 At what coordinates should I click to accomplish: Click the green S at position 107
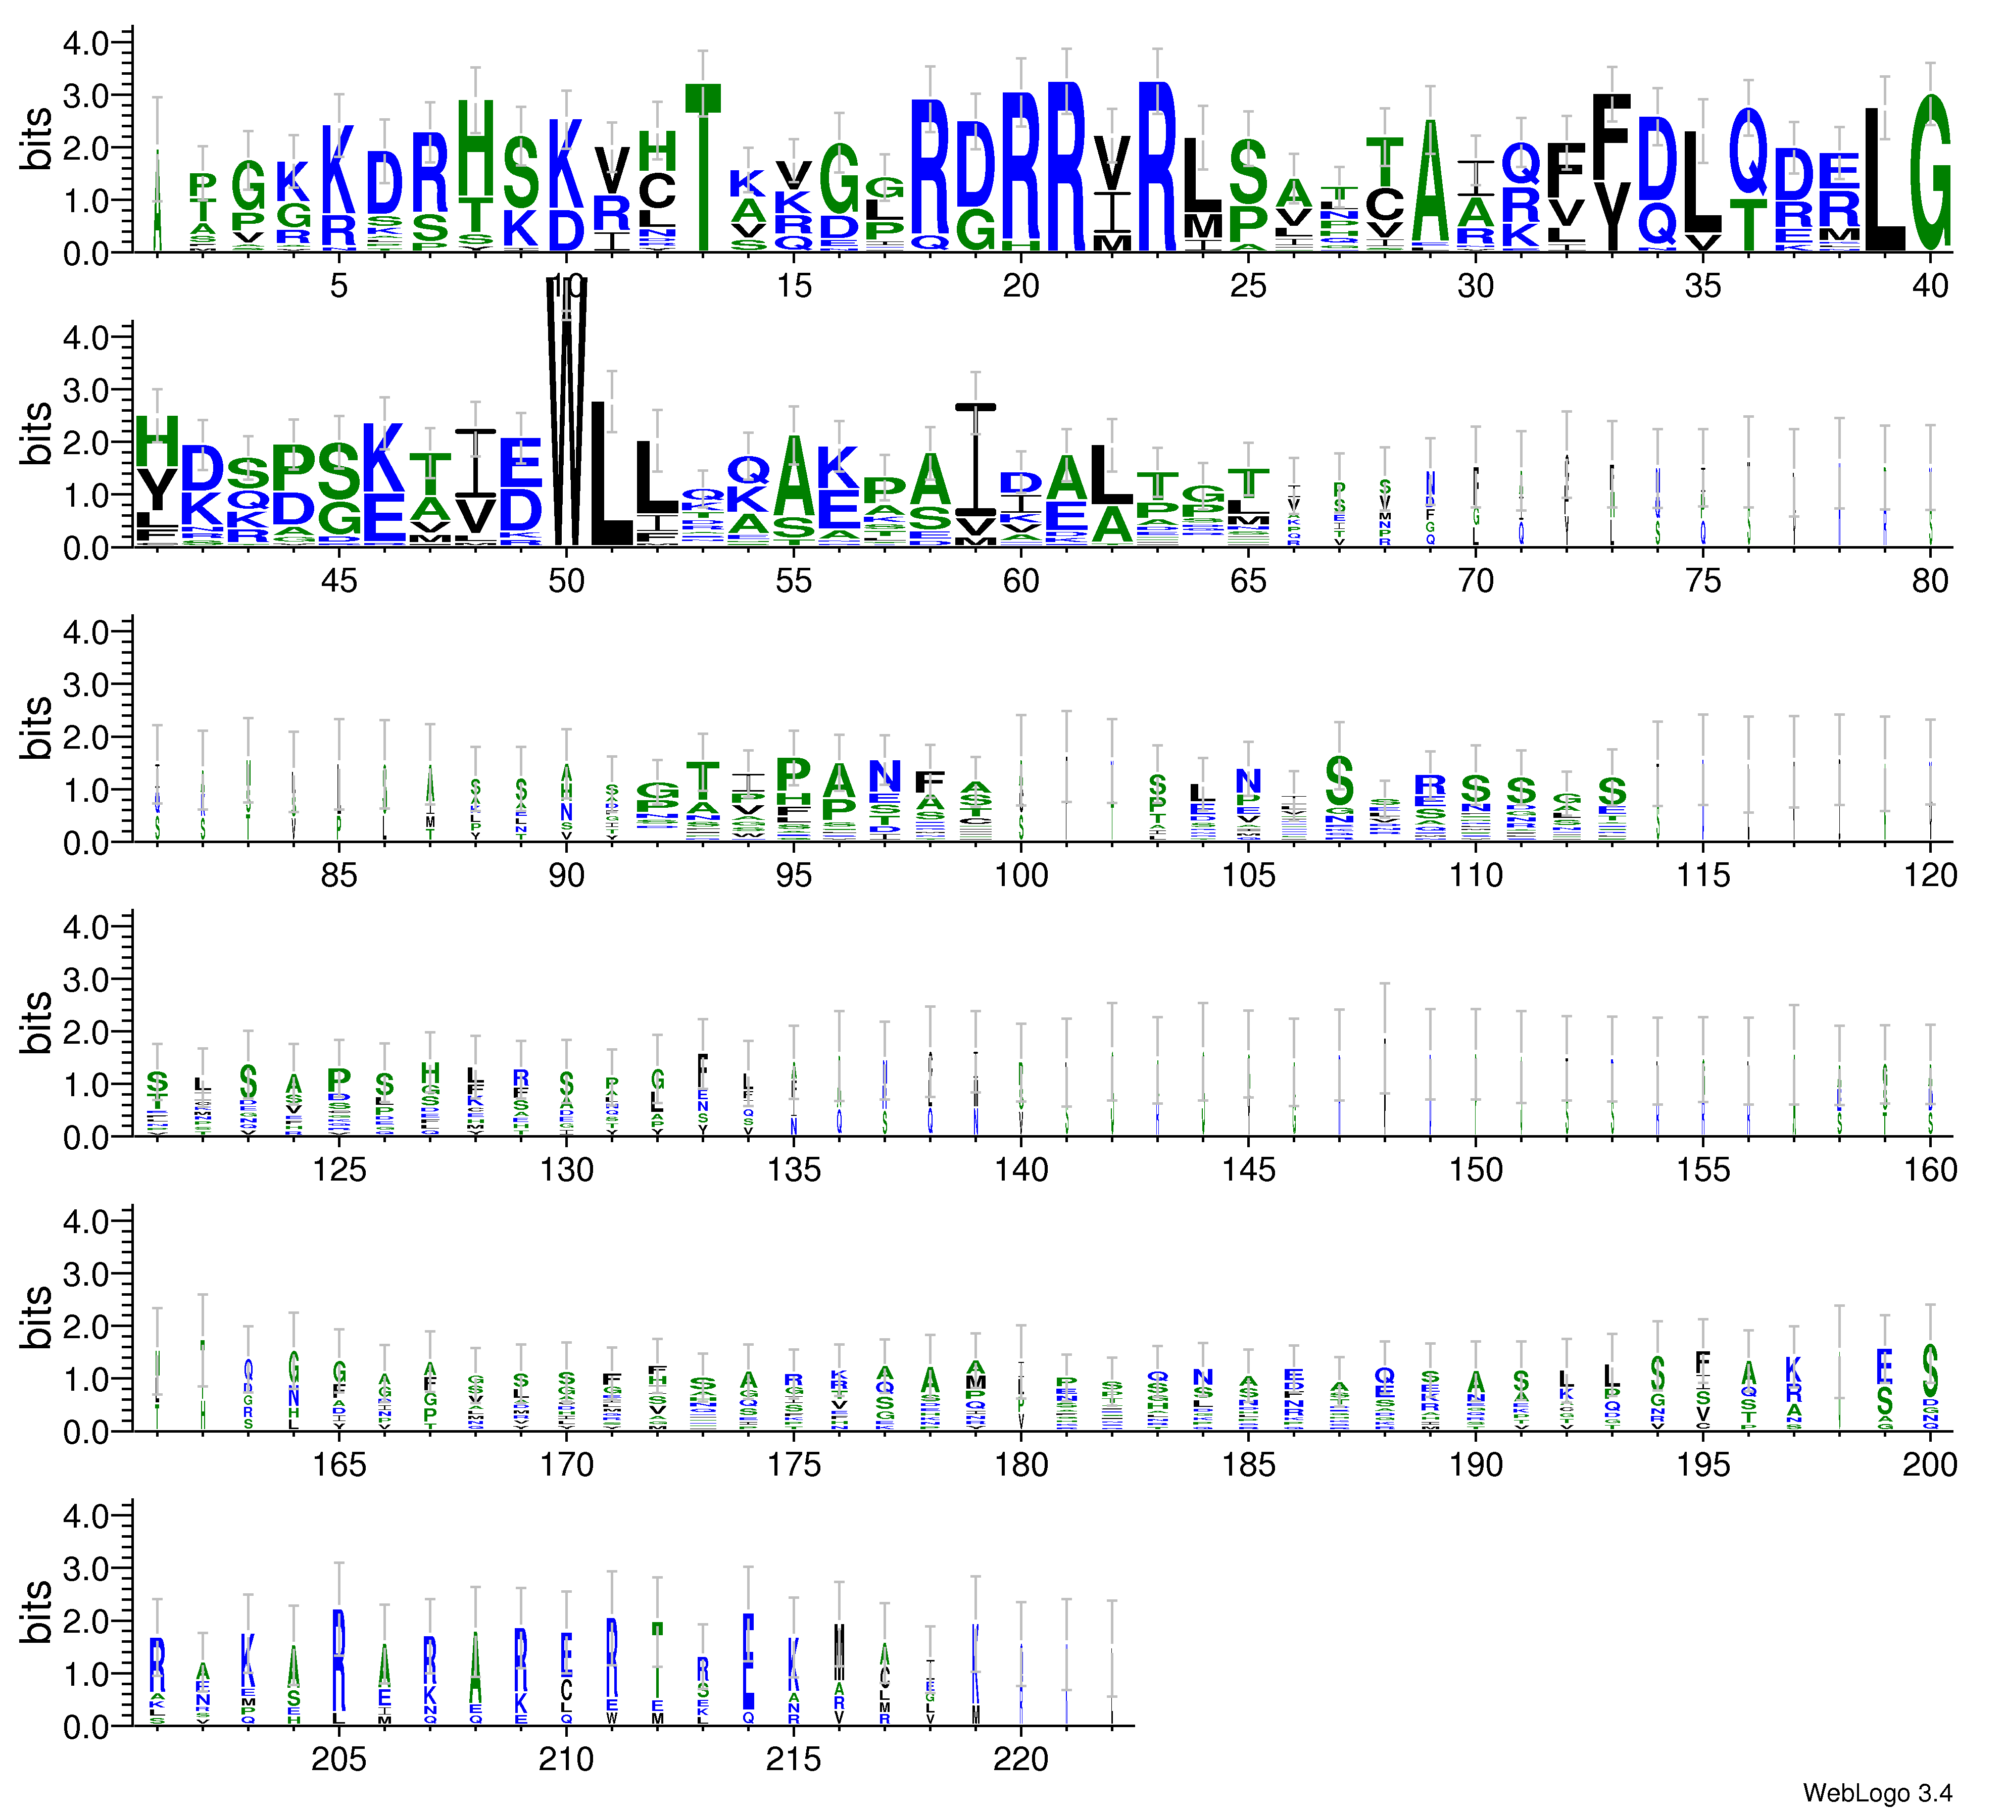[1339, 781]
